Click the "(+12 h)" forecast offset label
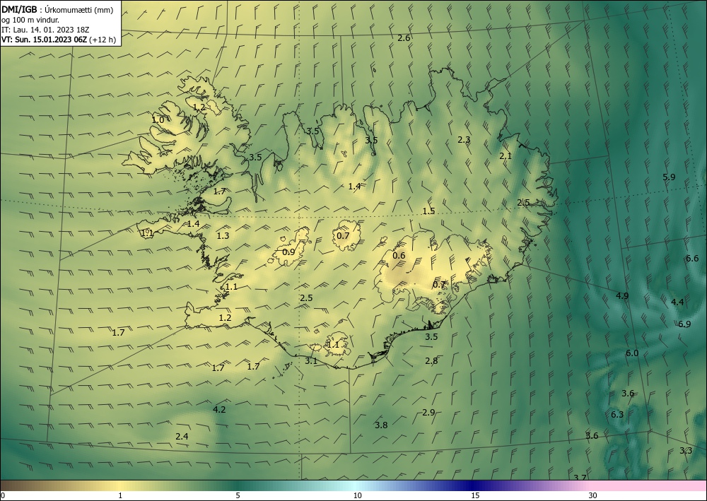The image size is (707, 501). click(103, 40)
